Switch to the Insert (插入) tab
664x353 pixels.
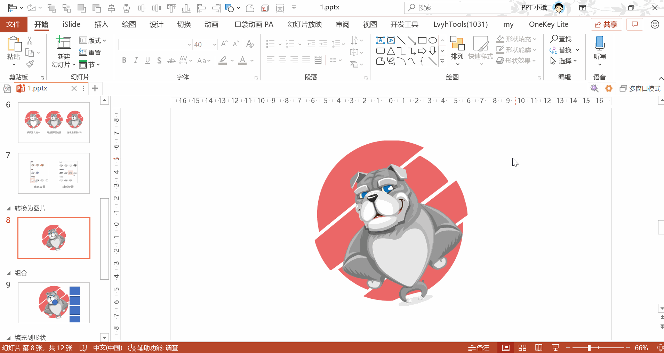102,24
